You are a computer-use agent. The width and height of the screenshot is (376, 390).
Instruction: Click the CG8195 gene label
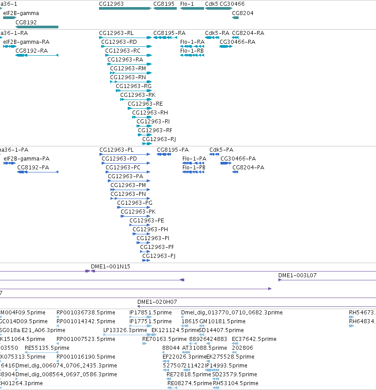[x=164, y=4]
